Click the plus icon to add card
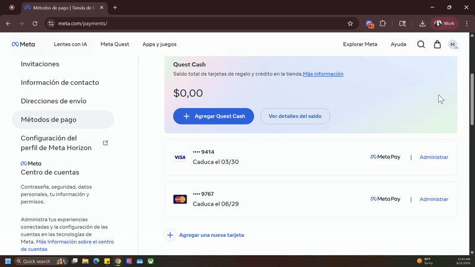This screenshot has height=267, width=475. tap(170, 235)
